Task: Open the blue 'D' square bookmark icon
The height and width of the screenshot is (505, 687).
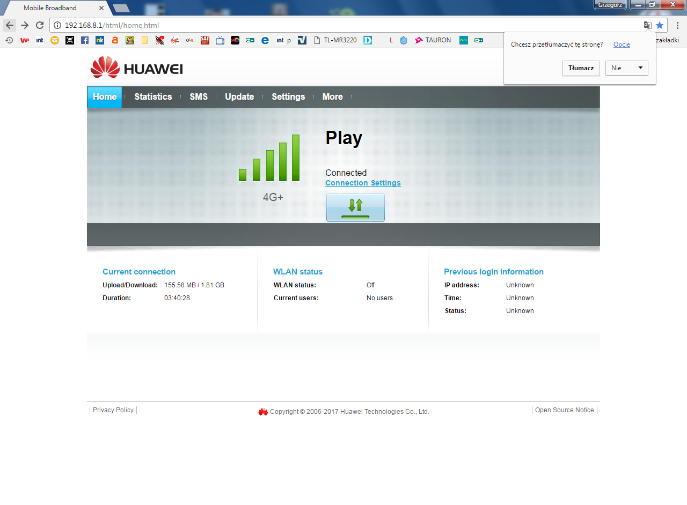Action: pyautogui.click(x=368, y=40)
